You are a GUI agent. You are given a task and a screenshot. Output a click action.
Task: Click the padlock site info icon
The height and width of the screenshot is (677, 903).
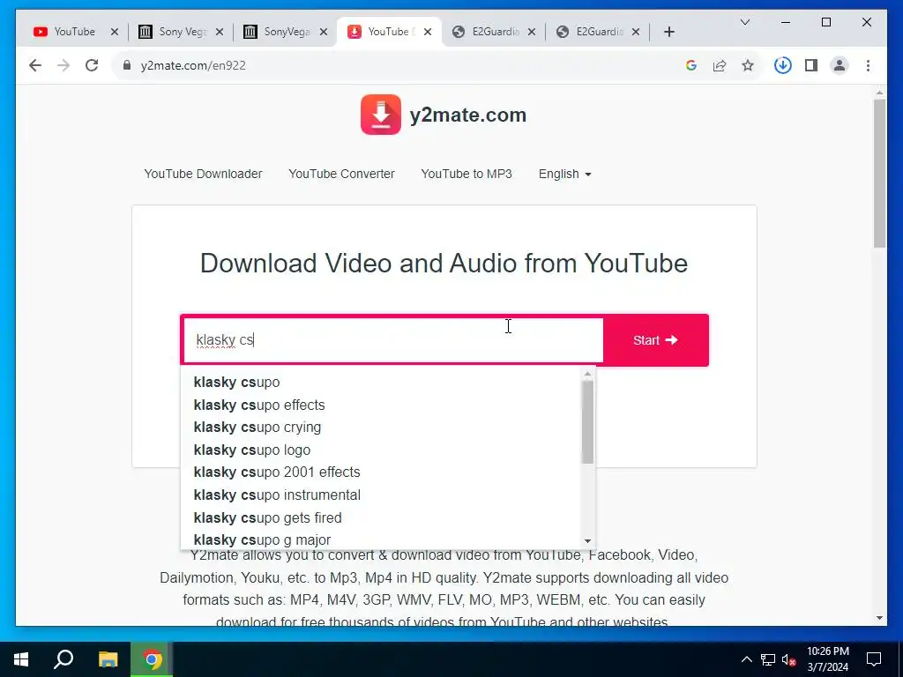127,65
